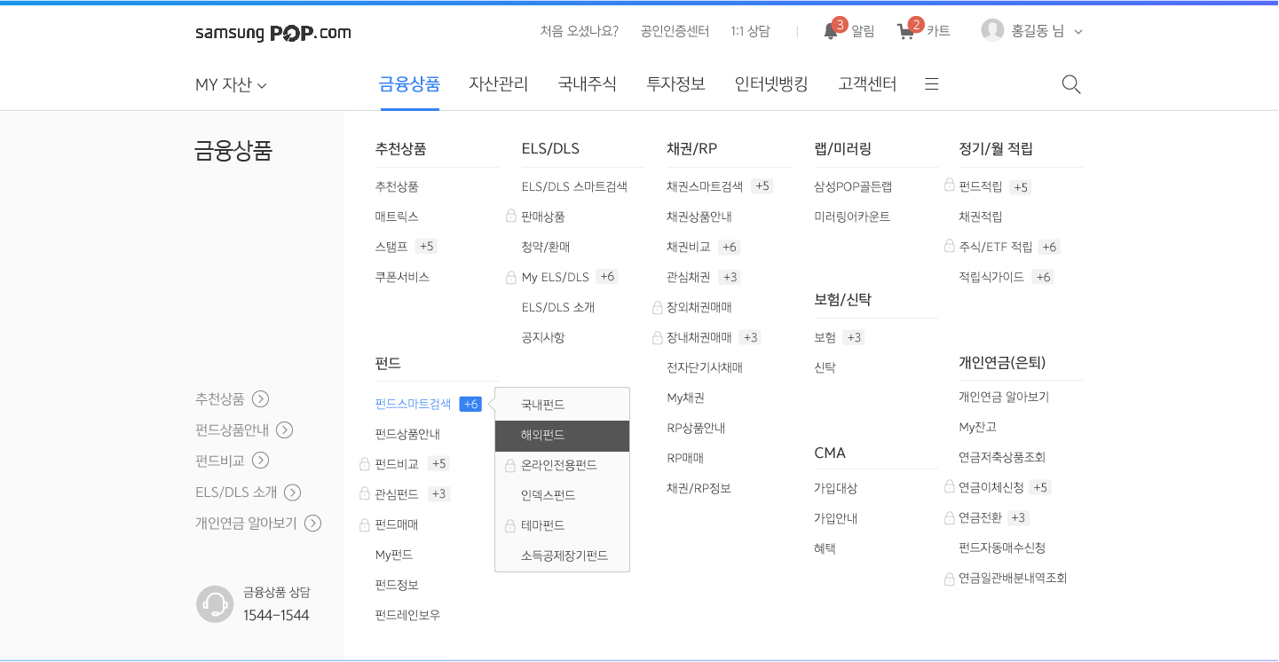This screenshot has height=662, width=1279.
Task: Open the 펀드자동매수신청 link
Action: pos(1002,548)
